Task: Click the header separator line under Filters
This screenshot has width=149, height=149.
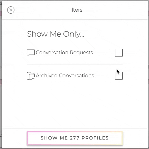Action: pyautogui.click(x=75, y=19)
